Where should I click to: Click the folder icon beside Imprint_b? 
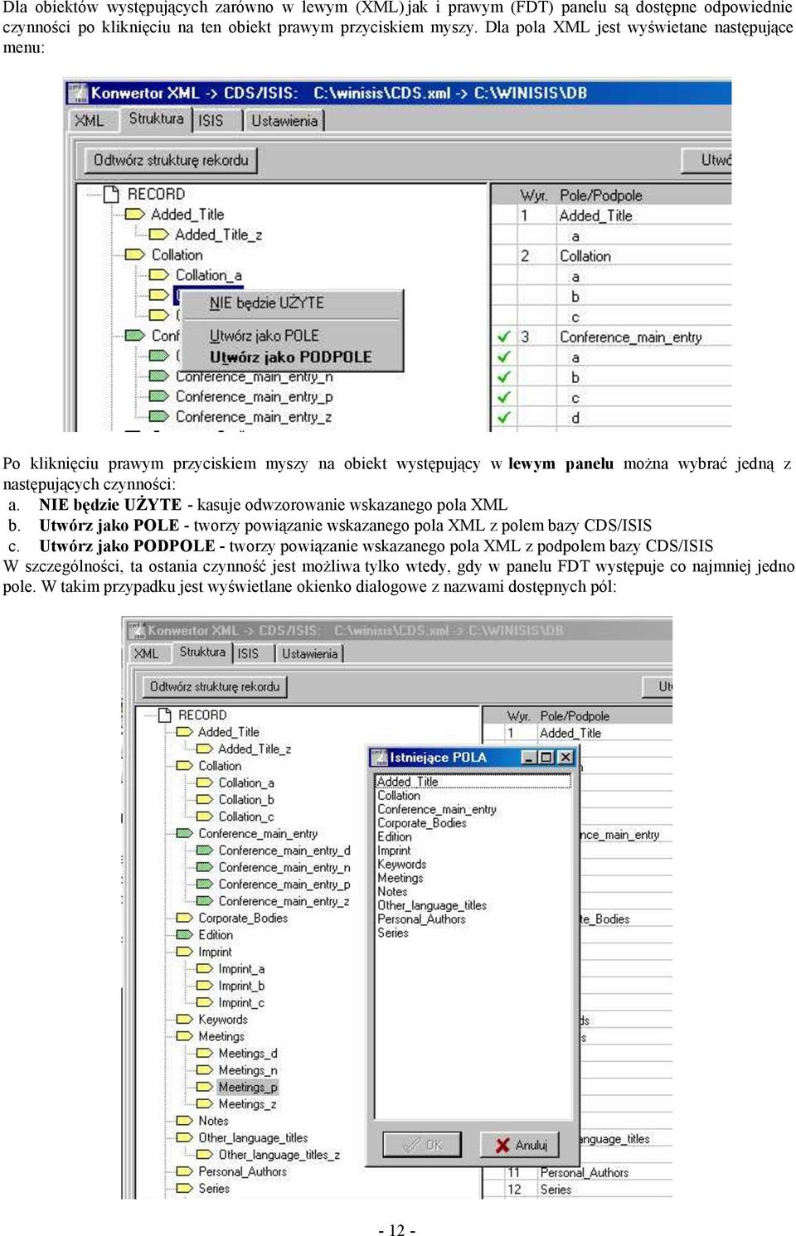pyautogui.click(x=204, y=986)
